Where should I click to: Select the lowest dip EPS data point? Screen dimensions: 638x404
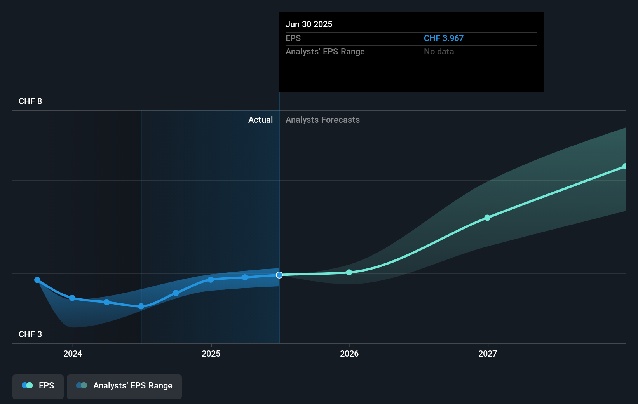pyautogui.click(x=141, y=307)
